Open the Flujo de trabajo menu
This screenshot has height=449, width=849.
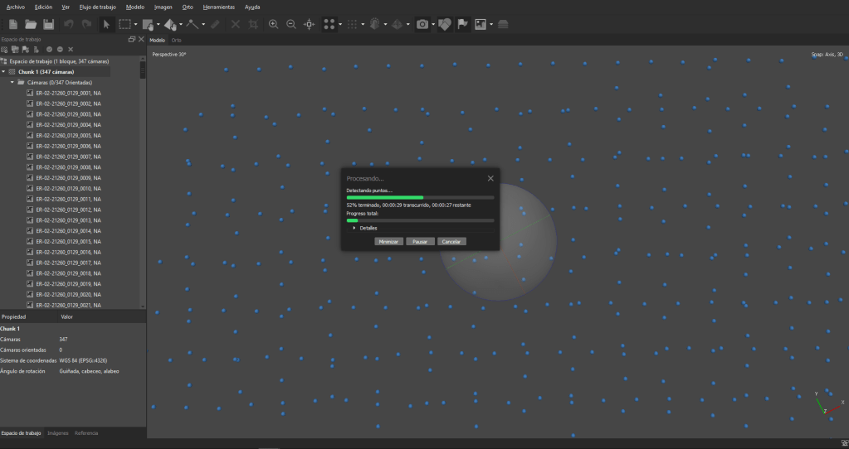[x=99, y=7]
